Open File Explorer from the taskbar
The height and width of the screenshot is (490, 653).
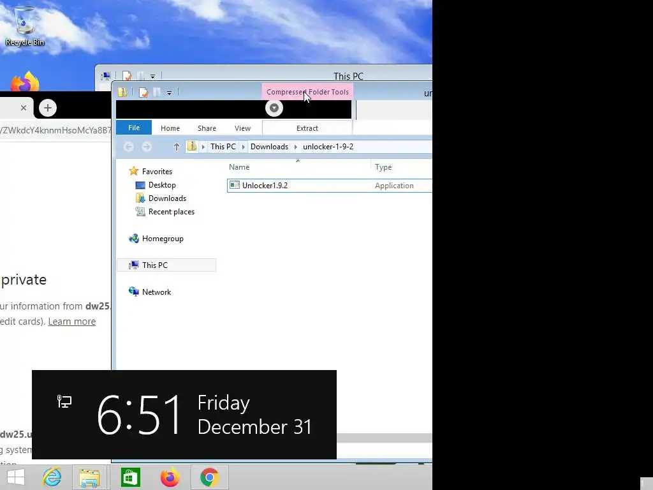pyautogui.click(x=89, y=477)
